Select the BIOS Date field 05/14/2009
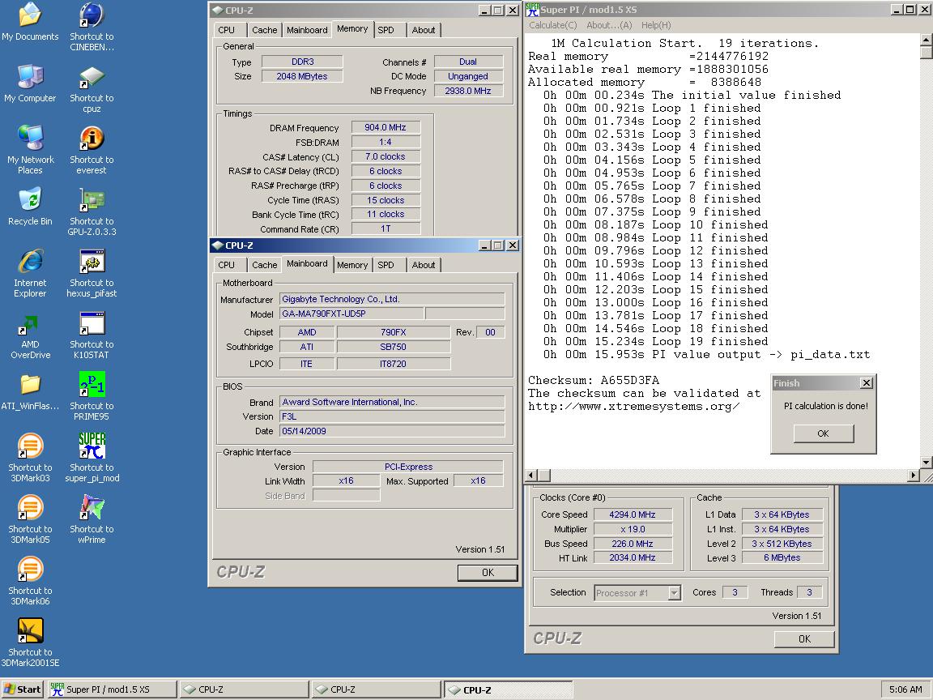The width and height of the screenshot is (933, 700). pos(392,431)
